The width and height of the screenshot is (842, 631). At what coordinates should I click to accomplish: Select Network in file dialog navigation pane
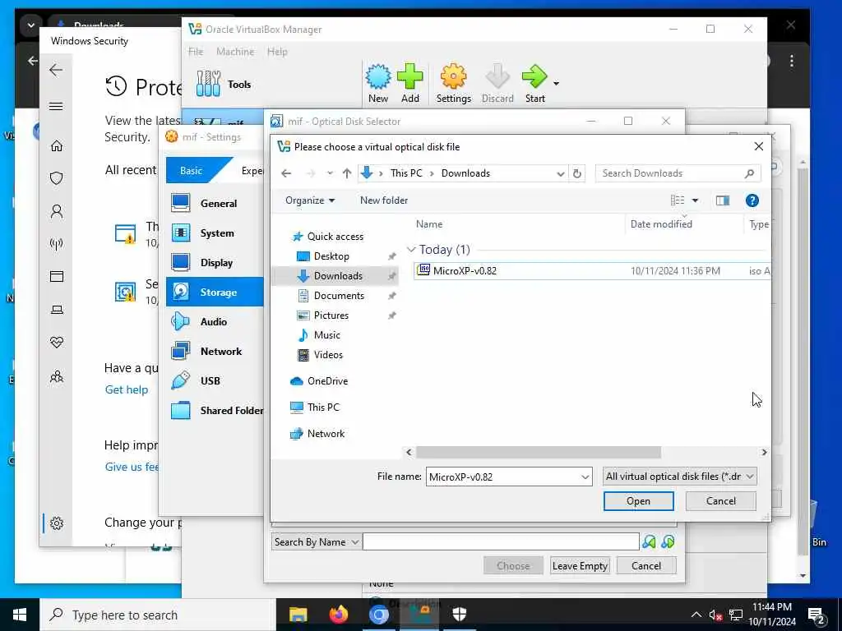[x=326, y=434]
